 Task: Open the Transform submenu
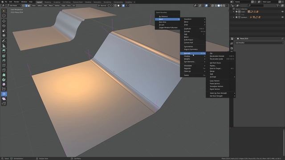(x=193, y=19)
